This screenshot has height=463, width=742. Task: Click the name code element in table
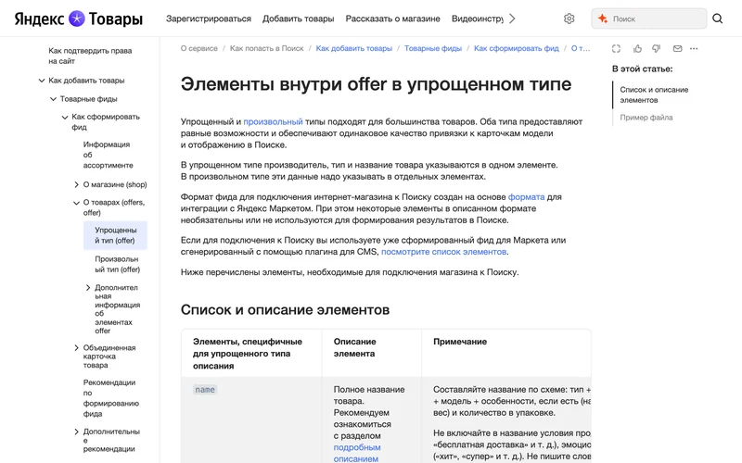[x=205, y=390]
